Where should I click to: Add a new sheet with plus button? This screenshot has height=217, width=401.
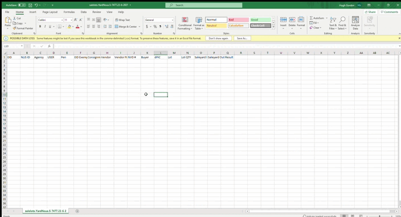[x=77, y=211]
